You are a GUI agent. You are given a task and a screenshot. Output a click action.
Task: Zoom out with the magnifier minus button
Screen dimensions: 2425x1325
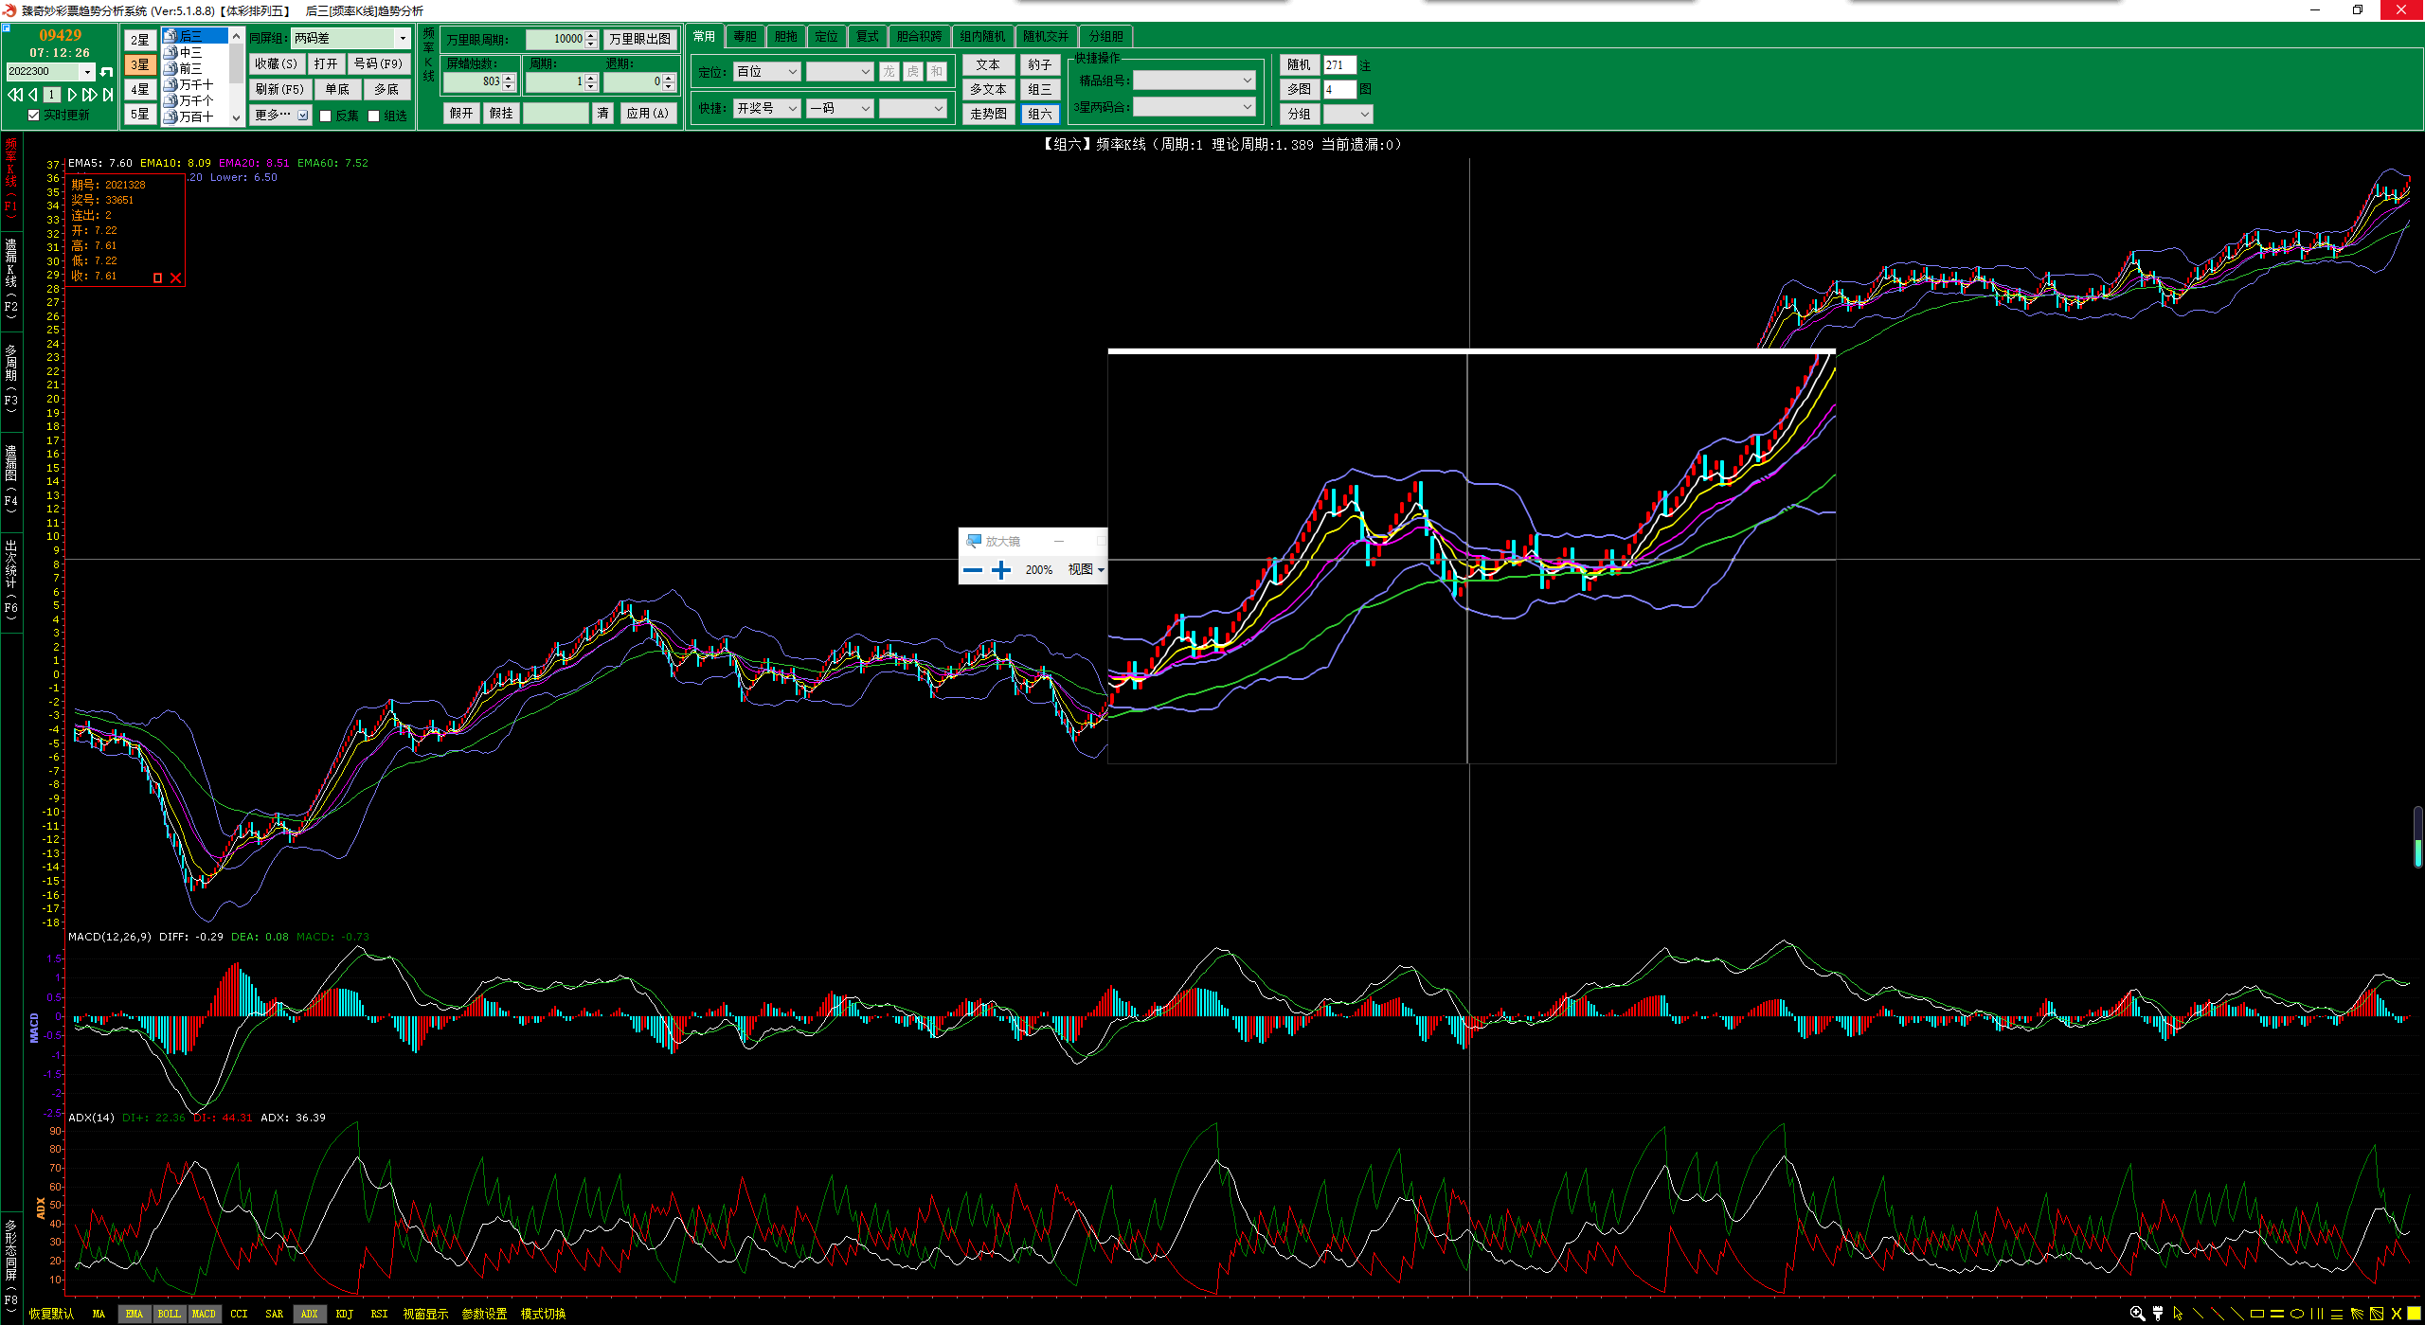[972, 570]
